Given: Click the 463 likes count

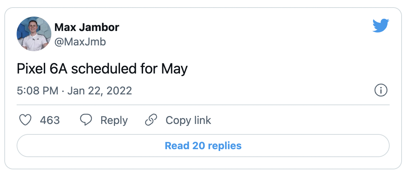Looking at the screenshot, I should click(x=50, y=120).
